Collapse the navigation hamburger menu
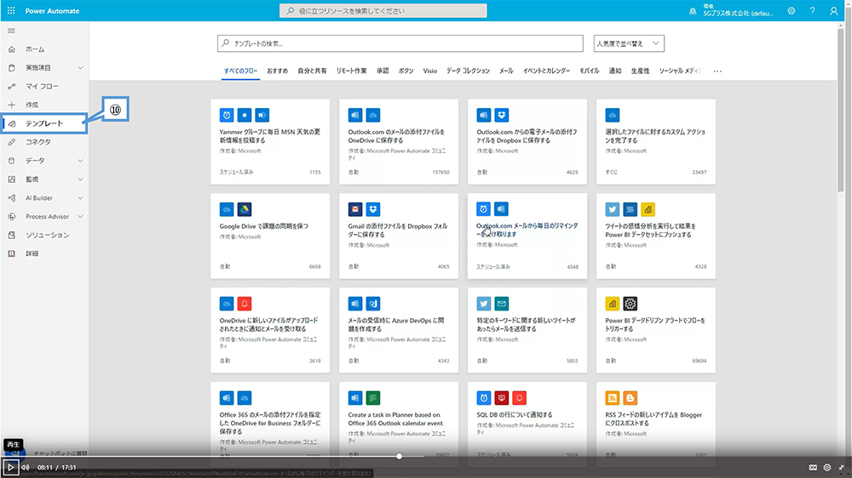 tap(11, 31)
